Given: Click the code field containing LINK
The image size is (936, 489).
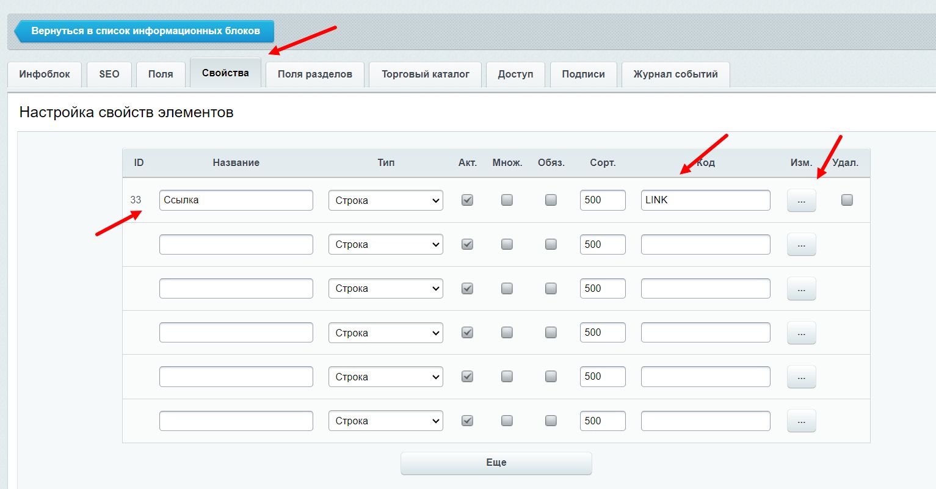Looking at the screenshot, I should [705, 200].
